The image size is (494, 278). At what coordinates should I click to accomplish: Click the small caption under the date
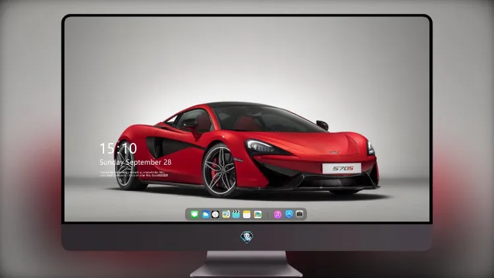(x=134, y=174)
